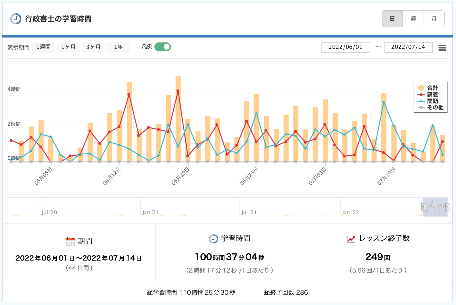Click the Jan '22 label in navigator
The width and height of the screenshot is (456, 305).
point(350,212)
